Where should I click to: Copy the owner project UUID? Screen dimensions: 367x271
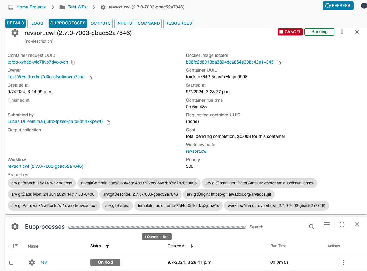coord(90,77)
